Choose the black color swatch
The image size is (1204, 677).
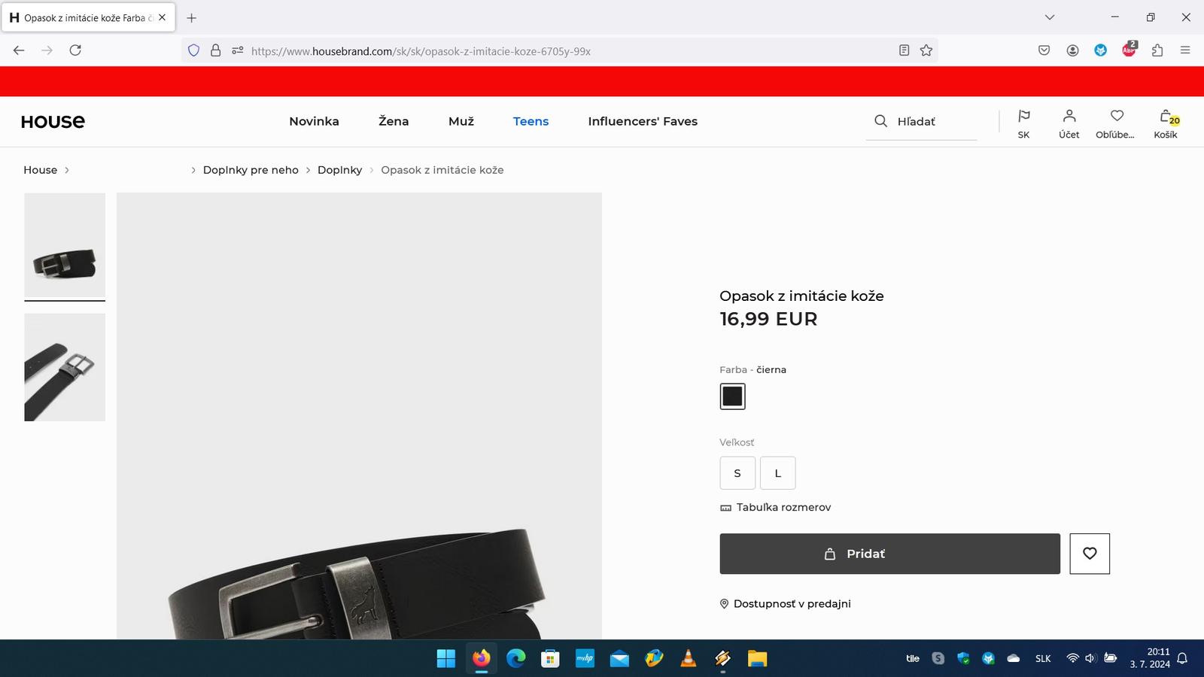tap(732, 396)
